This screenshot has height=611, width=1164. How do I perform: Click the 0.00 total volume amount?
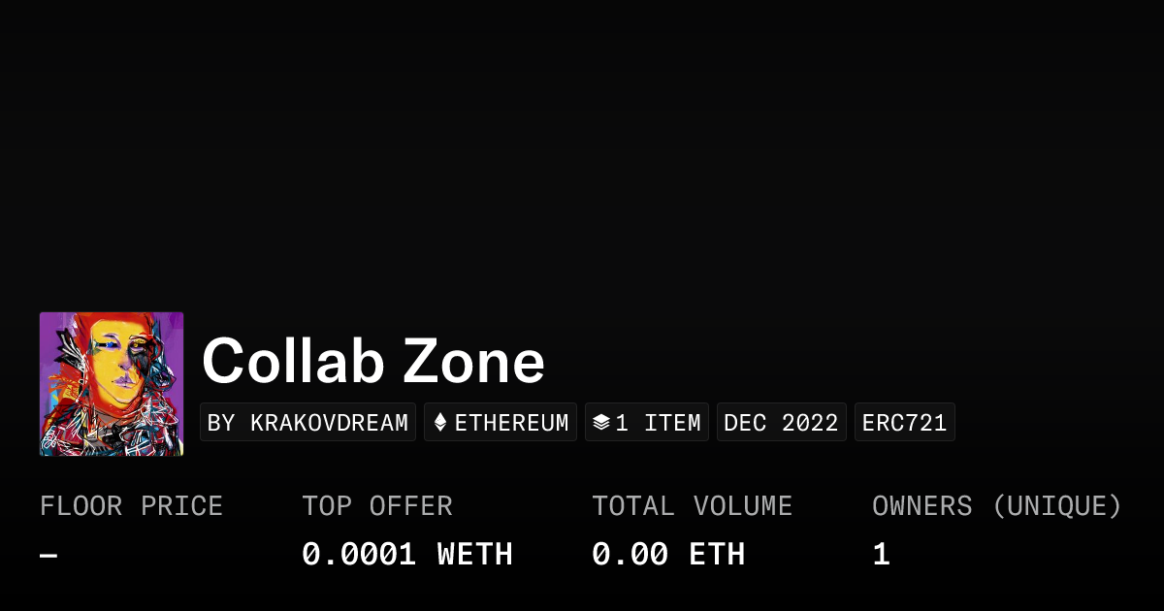click(630, 555)
